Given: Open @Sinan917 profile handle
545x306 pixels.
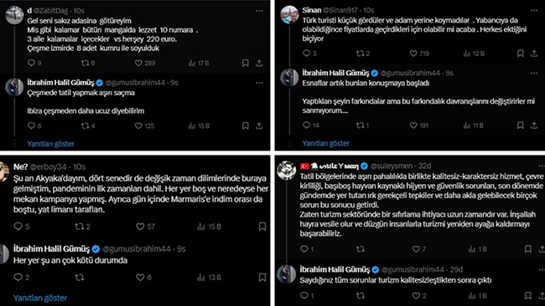Looking at the screenshot, I should 340,10.
